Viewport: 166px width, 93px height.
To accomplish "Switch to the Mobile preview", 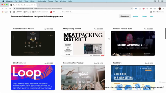I will tap(135, 16).
